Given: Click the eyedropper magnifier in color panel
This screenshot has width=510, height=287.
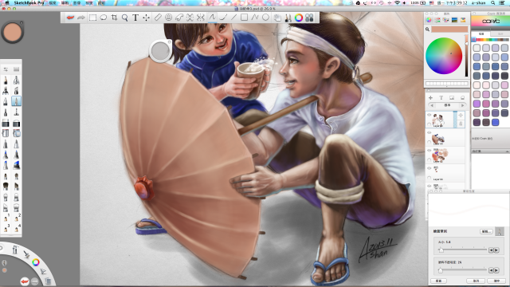Looking at the screenshot, I should (427, 29).
